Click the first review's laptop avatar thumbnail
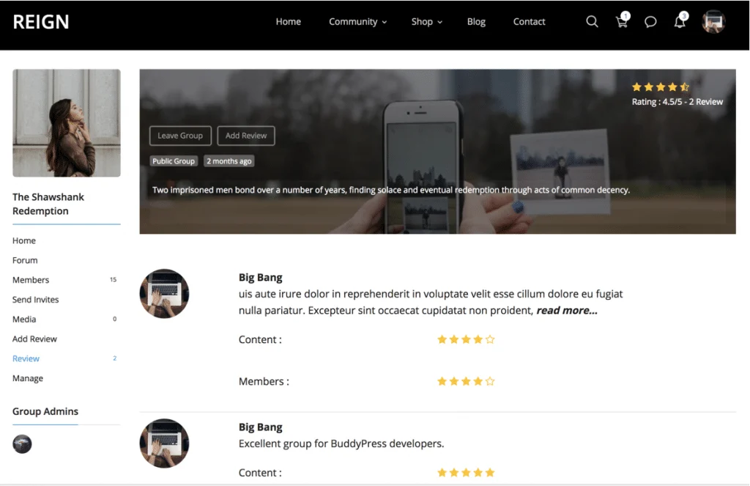This screenshot has height=486, width=750. pyautogui.click(x=164, y=293)
